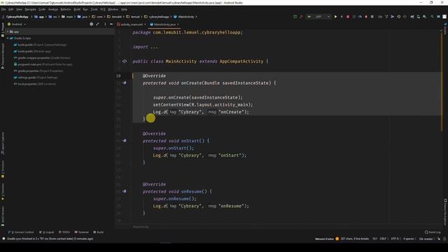Expand the app folder in project tree
This screenshot has width=448, height=252.
(x=8, y=31)
